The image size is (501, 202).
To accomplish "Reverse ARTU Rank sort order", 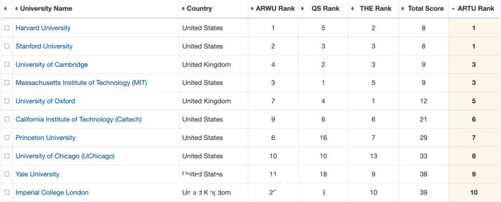I will click(x=473, y=9).
